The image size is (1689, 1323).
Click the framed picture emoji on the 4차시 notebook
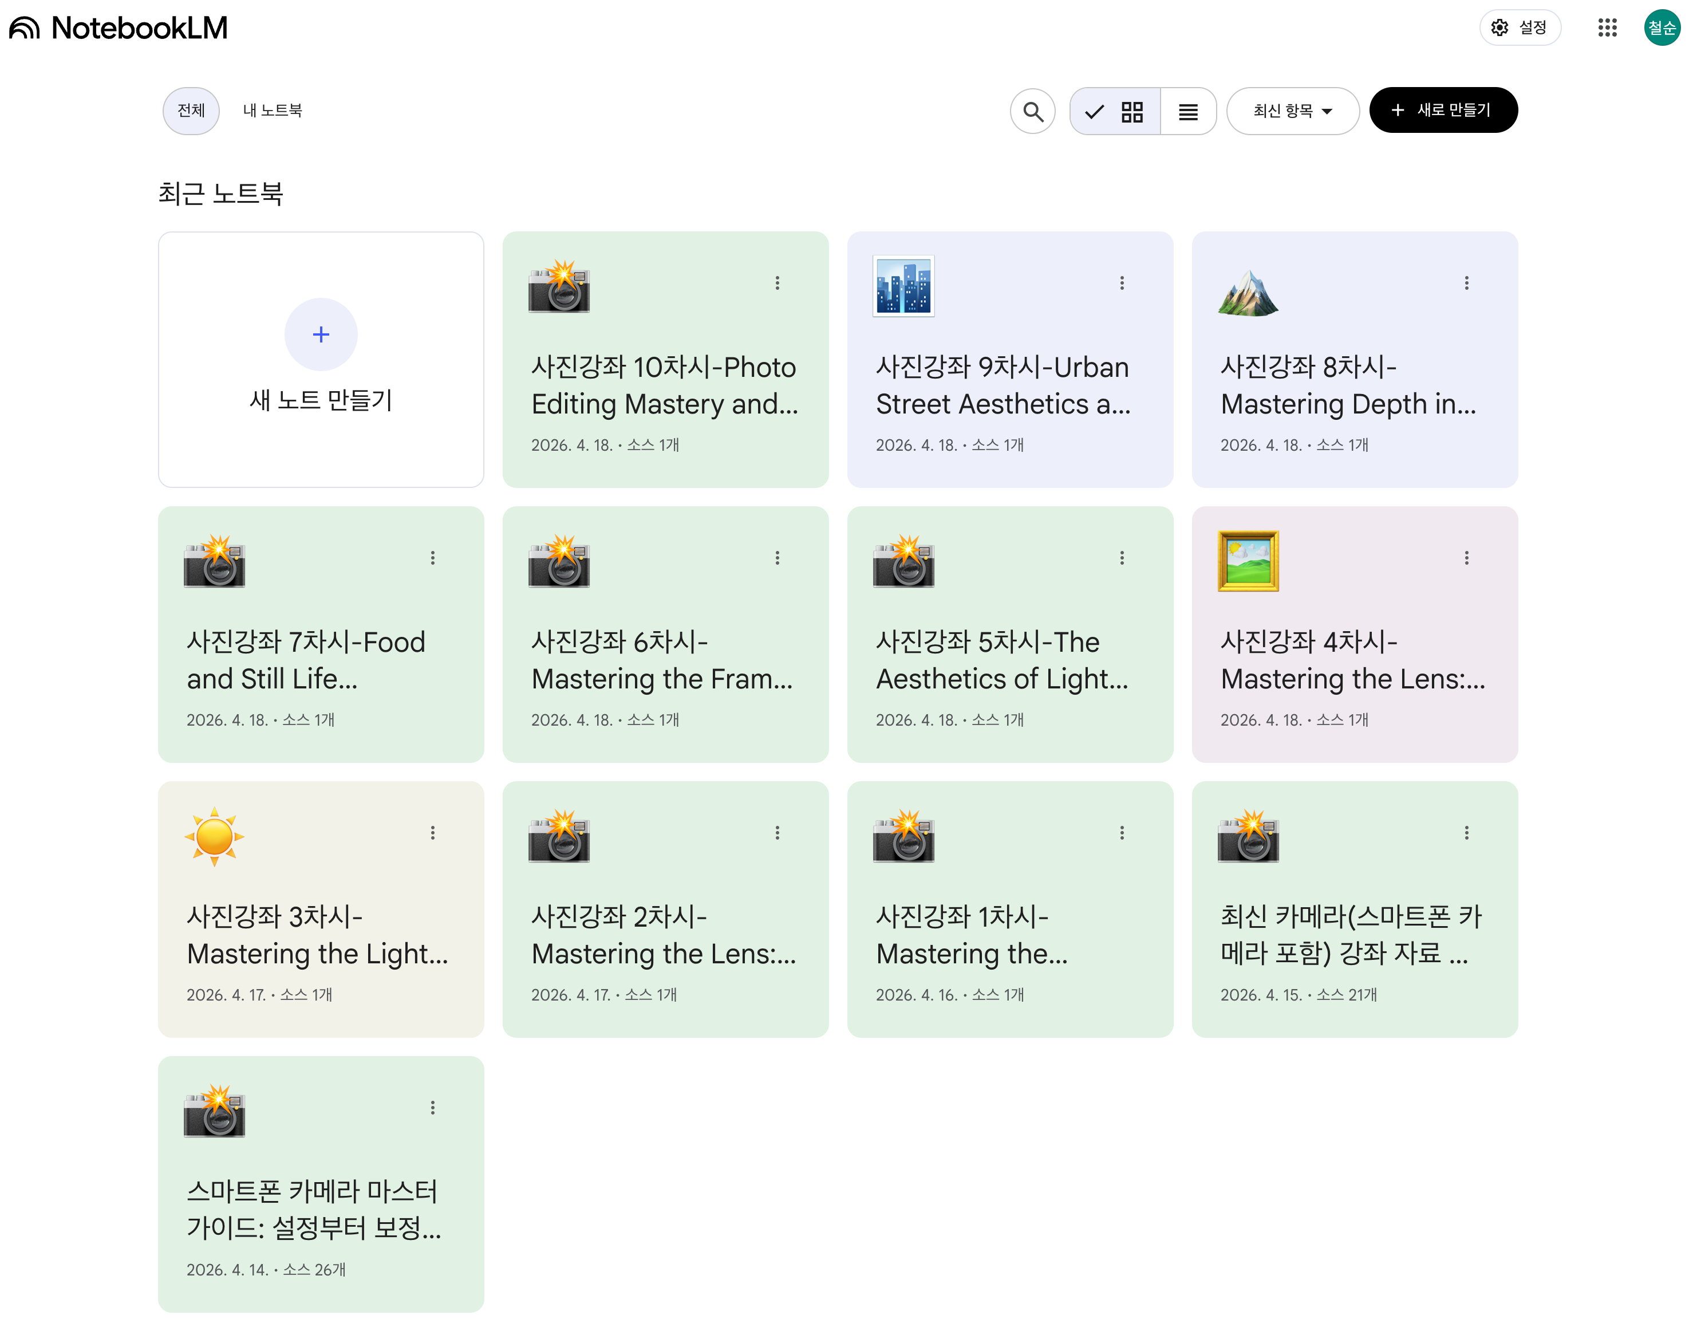pos(1248,561)
